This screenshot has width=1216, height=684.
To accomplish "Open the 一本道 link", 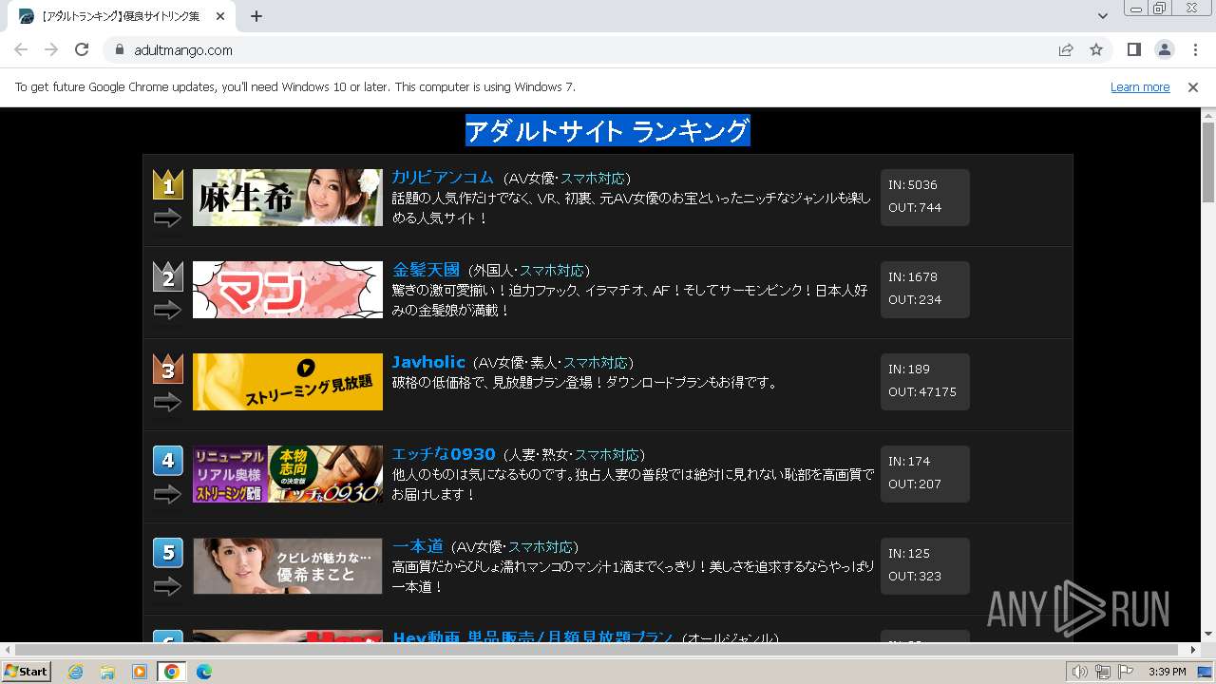I will pyautogui.click(x=418, y=546).
